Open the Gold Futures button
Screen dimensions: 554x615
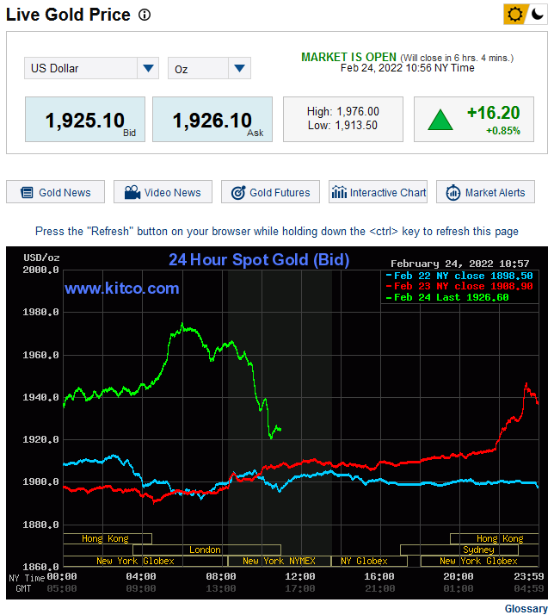(x=270, y=192)
